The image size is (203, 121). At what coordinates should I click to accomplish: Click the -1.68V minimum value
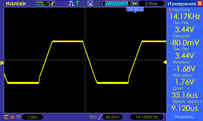[185, 69]
